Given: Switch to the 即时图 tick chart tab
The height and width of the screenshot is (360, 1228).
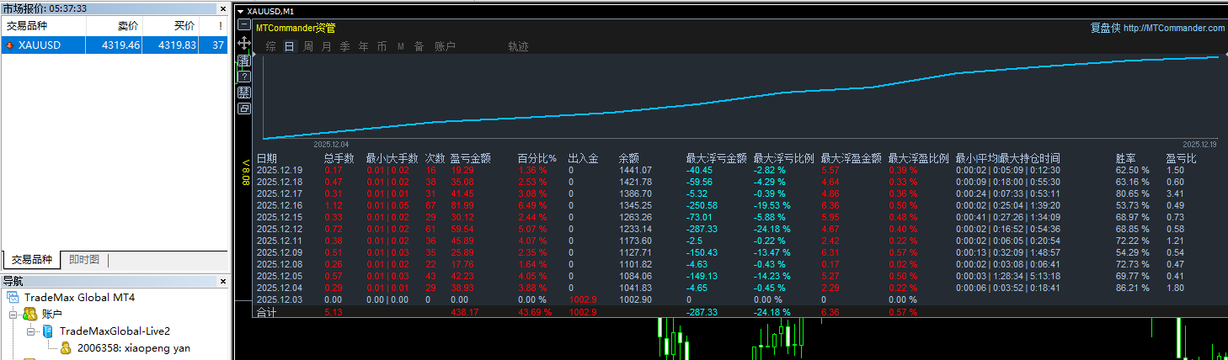Looking at the screenshot, I should [x=83, y=260].
